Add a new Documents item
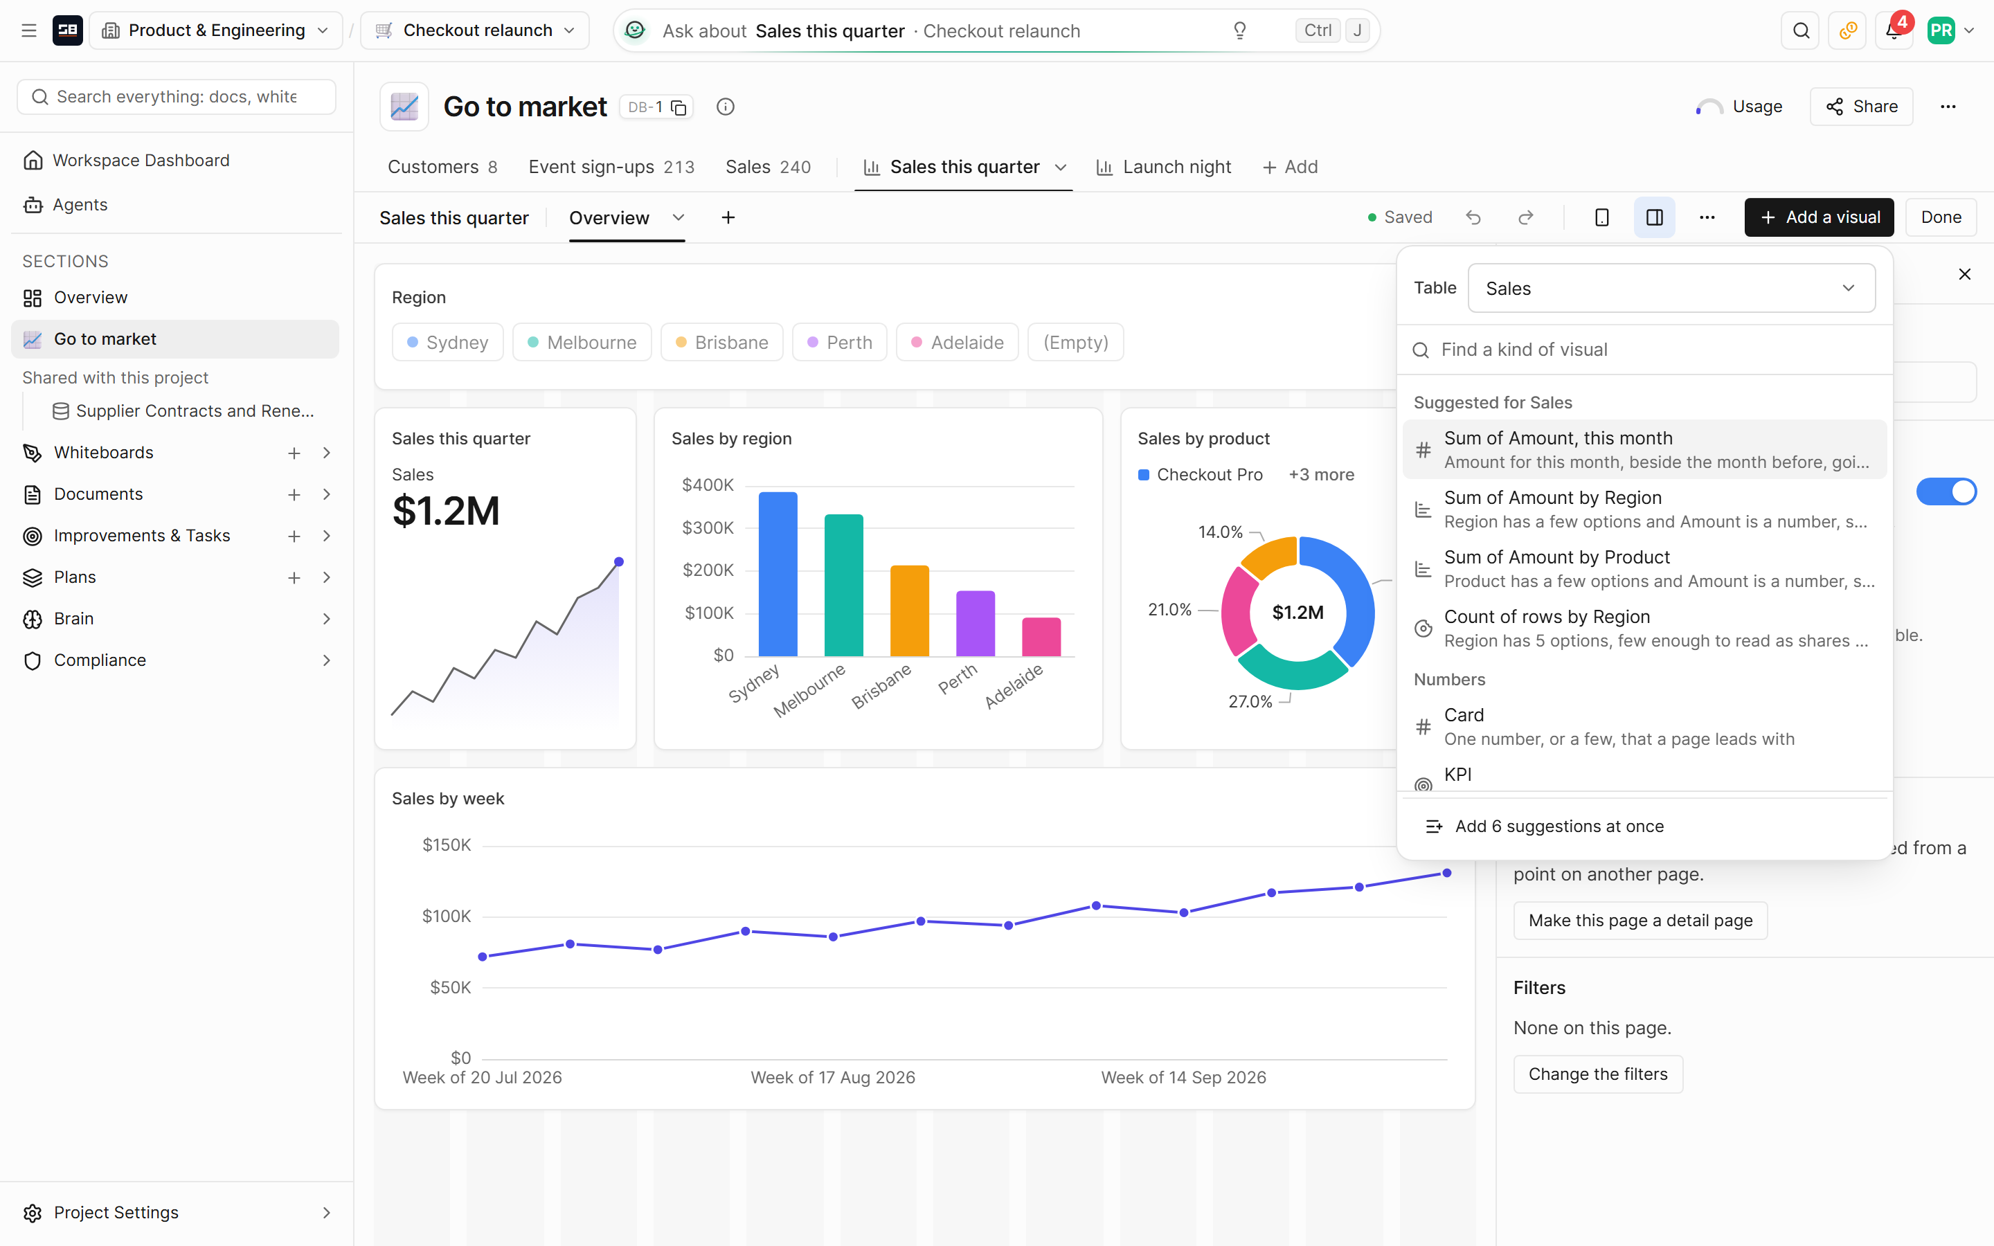1994x1246 pixels. [294, 494]
